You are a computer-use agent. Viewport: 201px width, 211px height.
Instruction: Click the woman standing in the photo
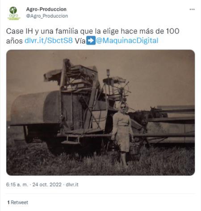click(122, 134)
